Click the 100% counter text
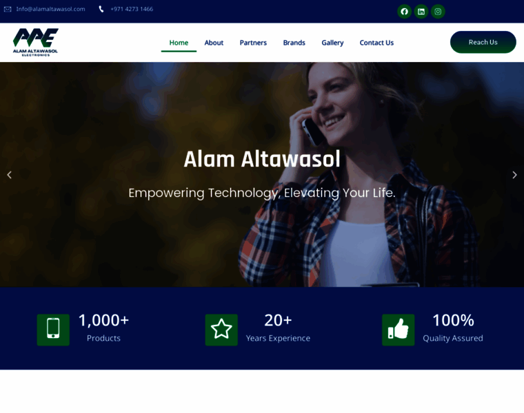The width and height of the screenshot is (524, 413). click(453, 320)
